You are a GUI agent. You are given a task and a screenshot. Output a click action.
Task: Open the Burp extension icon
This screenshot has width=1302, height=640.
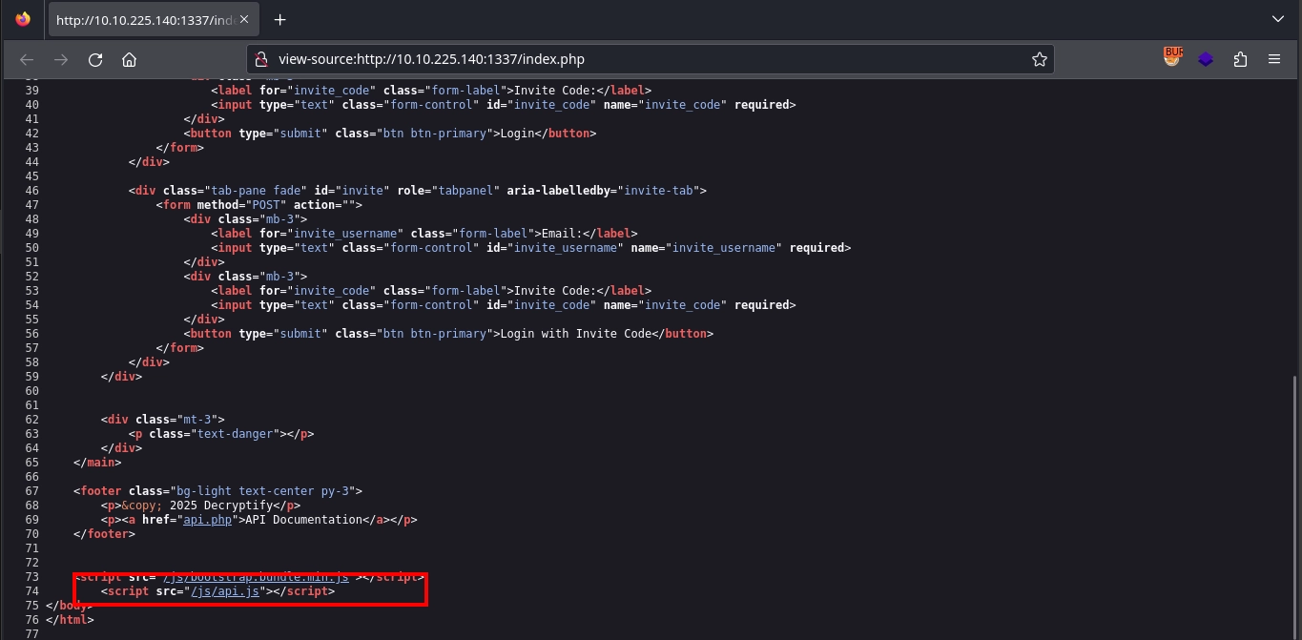1172,58
